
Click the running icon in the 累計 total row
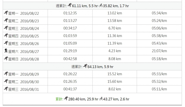tap(66, 99)
